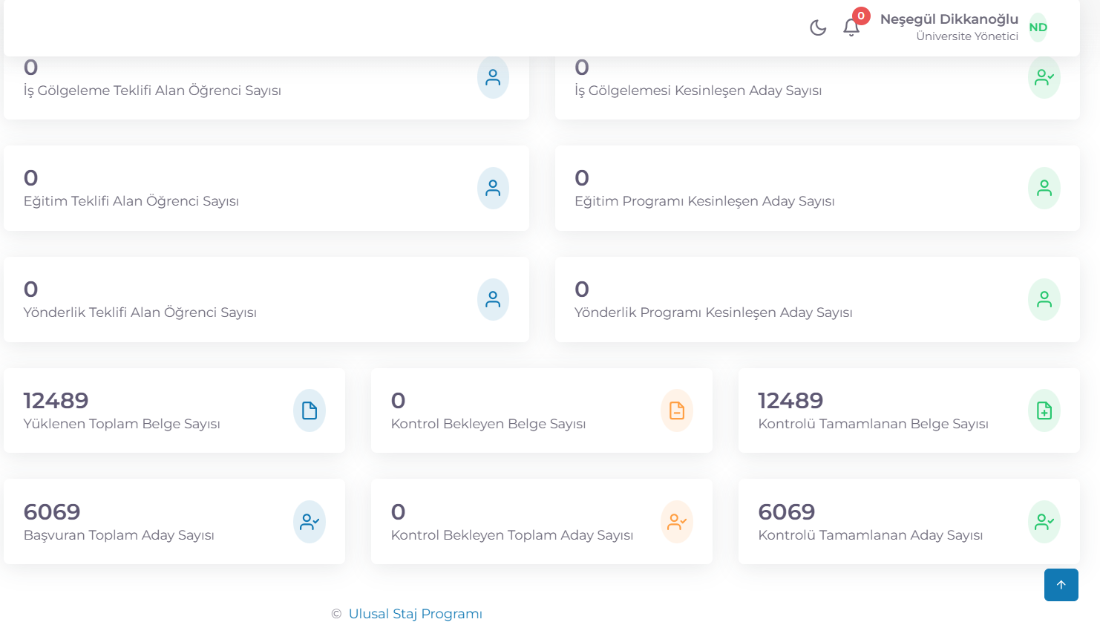The height and width of the screenshot is (625, 1100).
Task: Click Eğitim Teklifi Alan Öğrenci user icon
Action: (x=493, y=188)
